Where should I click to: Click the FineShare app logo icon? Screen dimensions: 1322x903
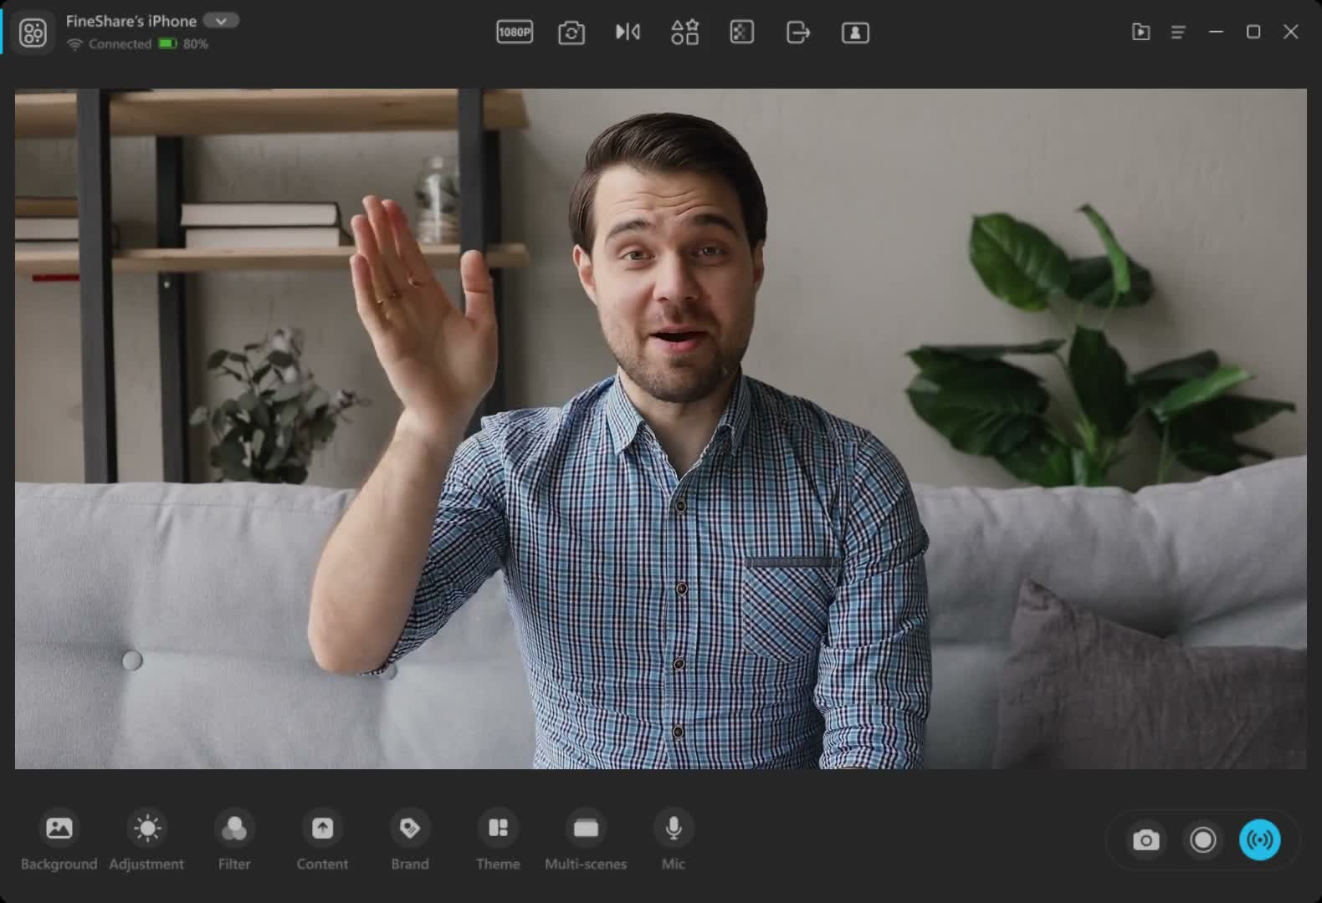click(33, 33)
